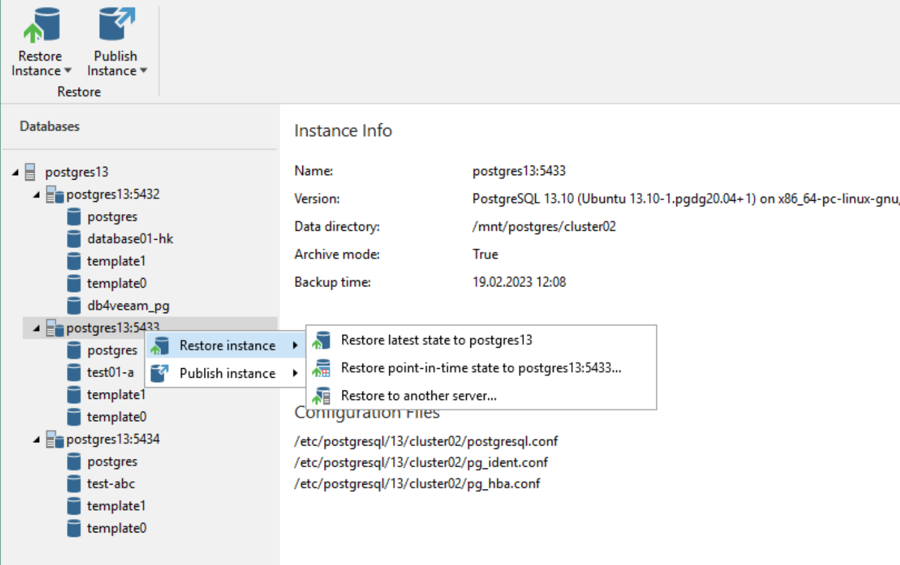Collapse the postgres13:5432 instance node

click(x=36, y=194)
